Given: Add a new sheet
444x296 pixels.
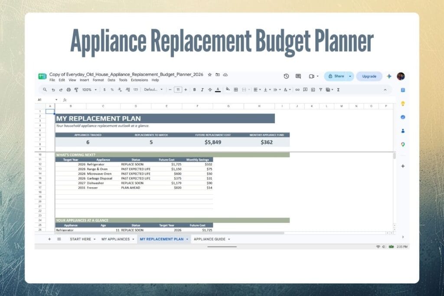Looking at the screenshot, I should click(x=49, y=239).
